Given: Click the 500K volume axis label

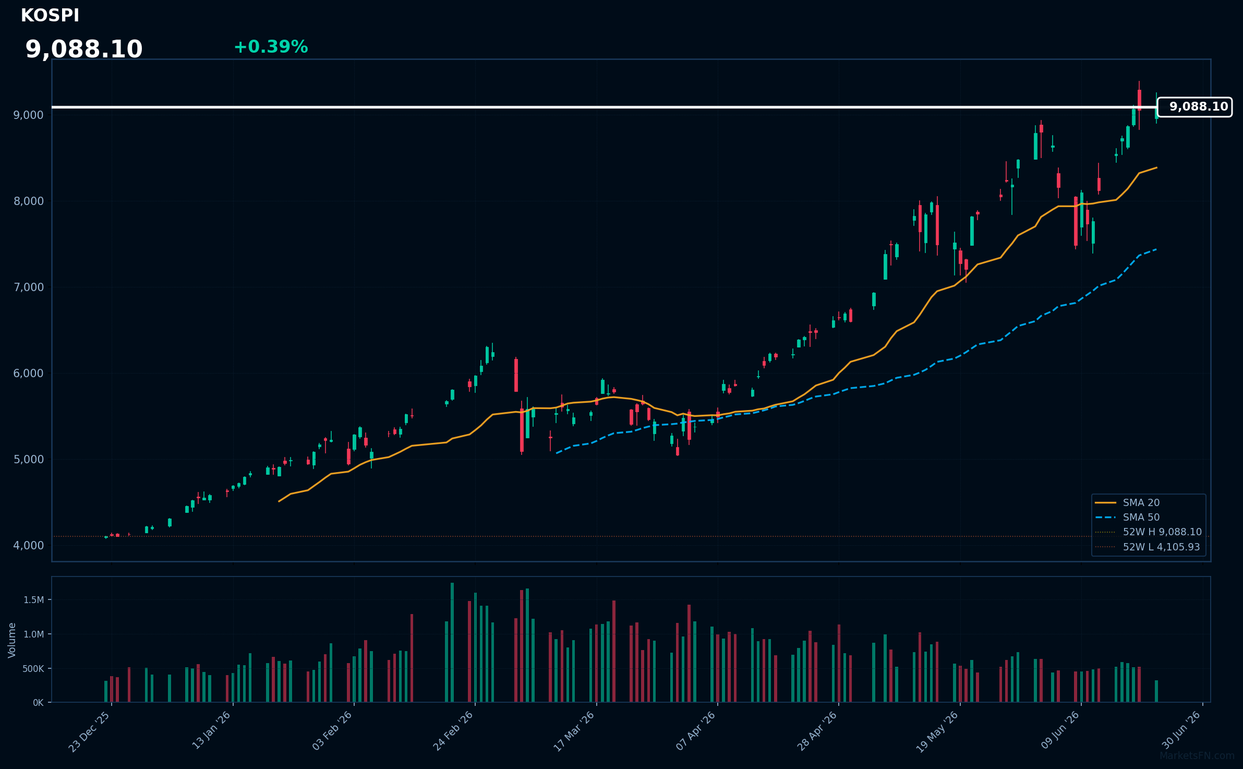Looking at the screenshot, I should [x=33, y=669].
